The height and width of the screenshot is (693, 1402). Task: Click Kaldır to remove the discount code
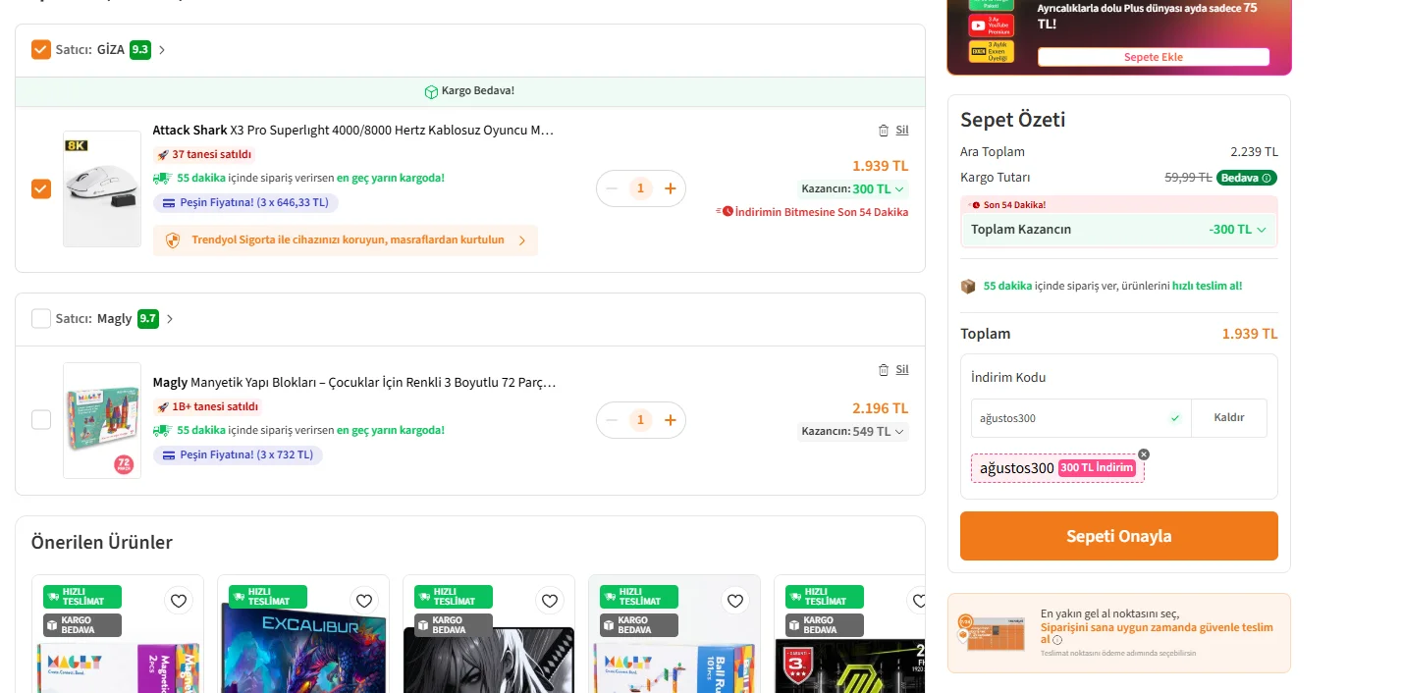tap(1229, 418)
